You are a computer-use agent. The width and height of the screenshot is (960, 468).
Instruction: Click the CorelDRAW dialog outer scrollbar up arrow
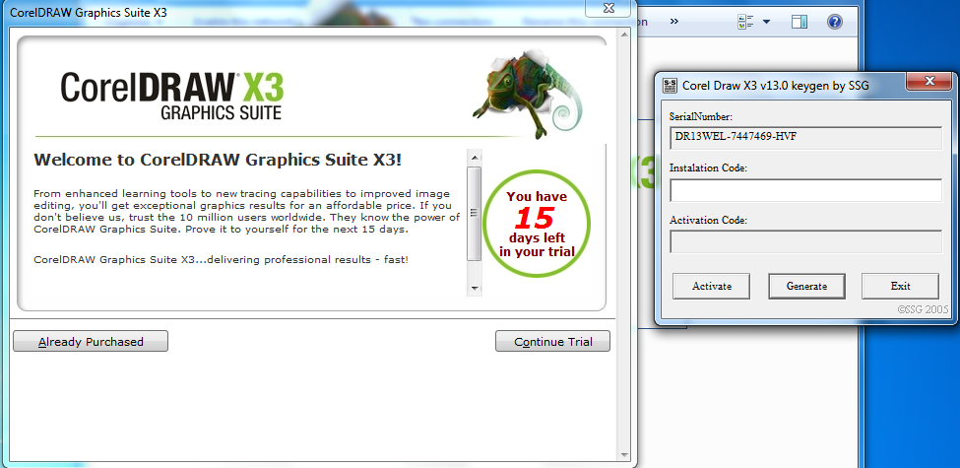click(x=624, y=35)
